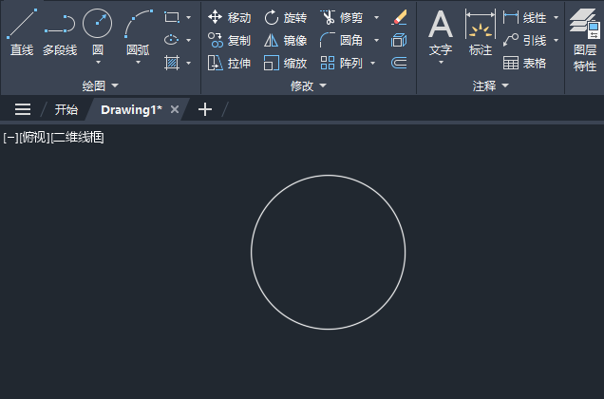Open the file tabs hamburger menu
604x399 pixels.
(x=23, y=109)
